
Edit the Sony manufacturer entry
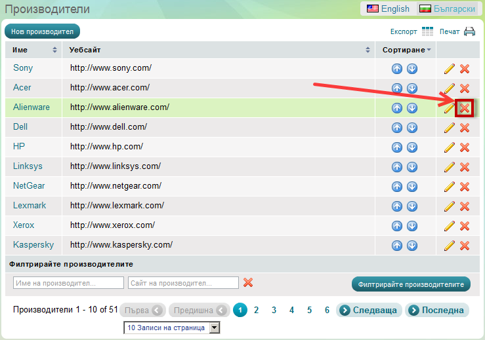click(450, 69)
